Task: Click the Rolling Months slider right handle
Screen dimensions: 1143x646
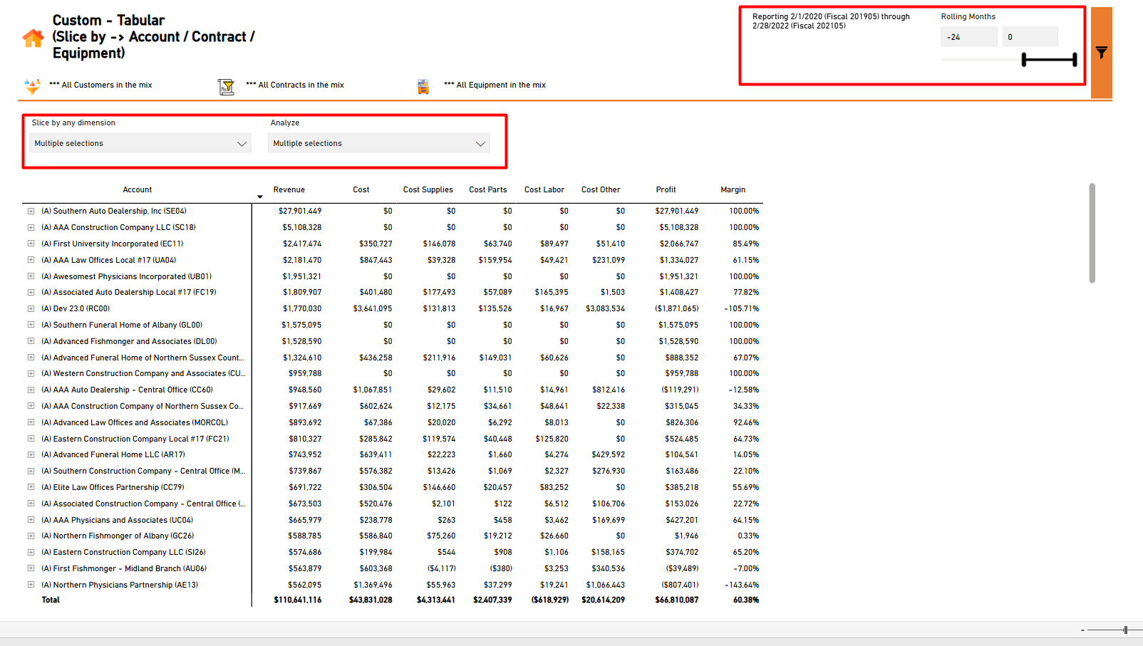Action: [x=1075, y=60]
